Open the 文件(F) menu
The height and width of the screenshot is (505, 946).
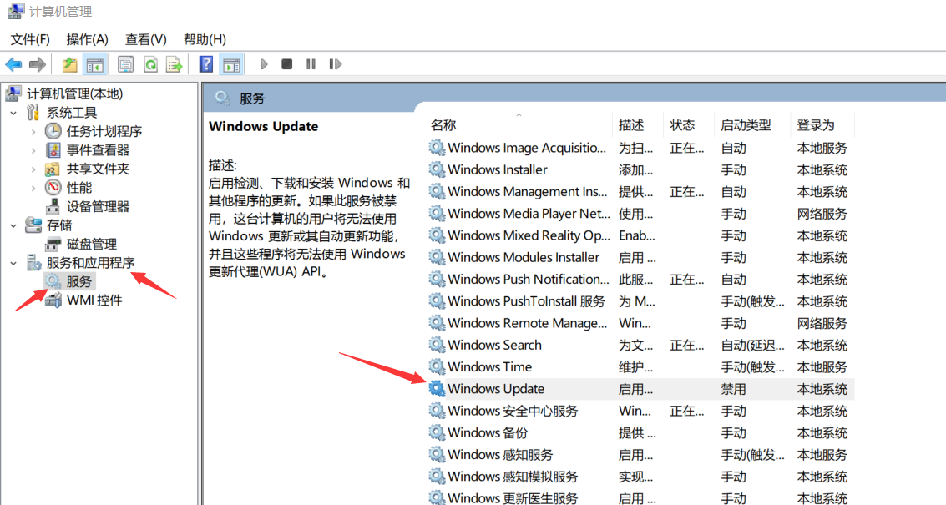point(29,39)
